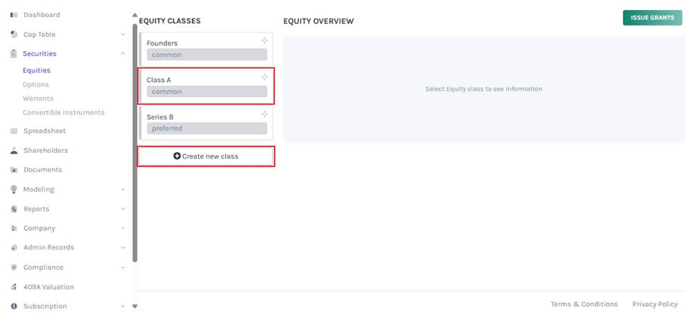Expand the Cap Table menu chevron
This screenshot has width=692, height=321.
tap(123, 34)
